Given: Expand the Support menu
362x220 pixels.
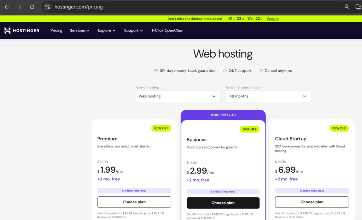Looking at the screenshot, I should (x=133, y=30).
